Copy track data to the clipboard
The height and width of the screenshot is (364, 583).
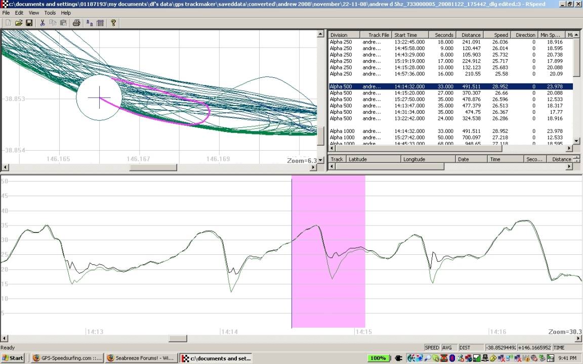coord(53,23)
